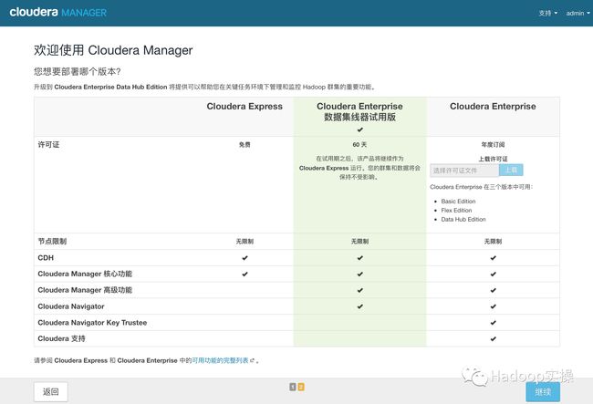Click the Cloudera 支持 row label

(x=61, y=338)
